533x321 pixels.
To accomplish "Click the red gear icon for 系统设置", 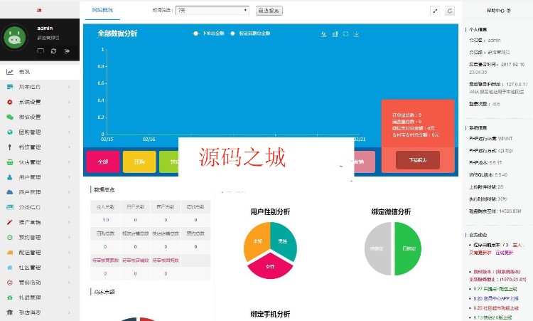I will [10, 102].
